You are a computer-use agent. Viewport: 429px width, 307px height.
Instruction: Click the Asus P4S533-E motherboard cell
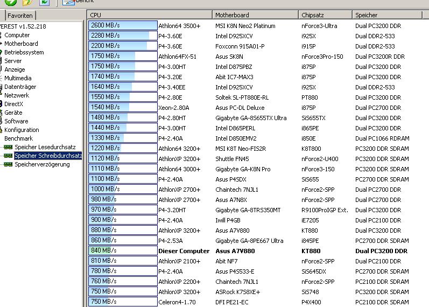235,271
